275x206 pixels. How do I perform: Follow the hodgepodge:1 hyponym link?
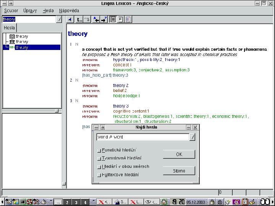126,96
